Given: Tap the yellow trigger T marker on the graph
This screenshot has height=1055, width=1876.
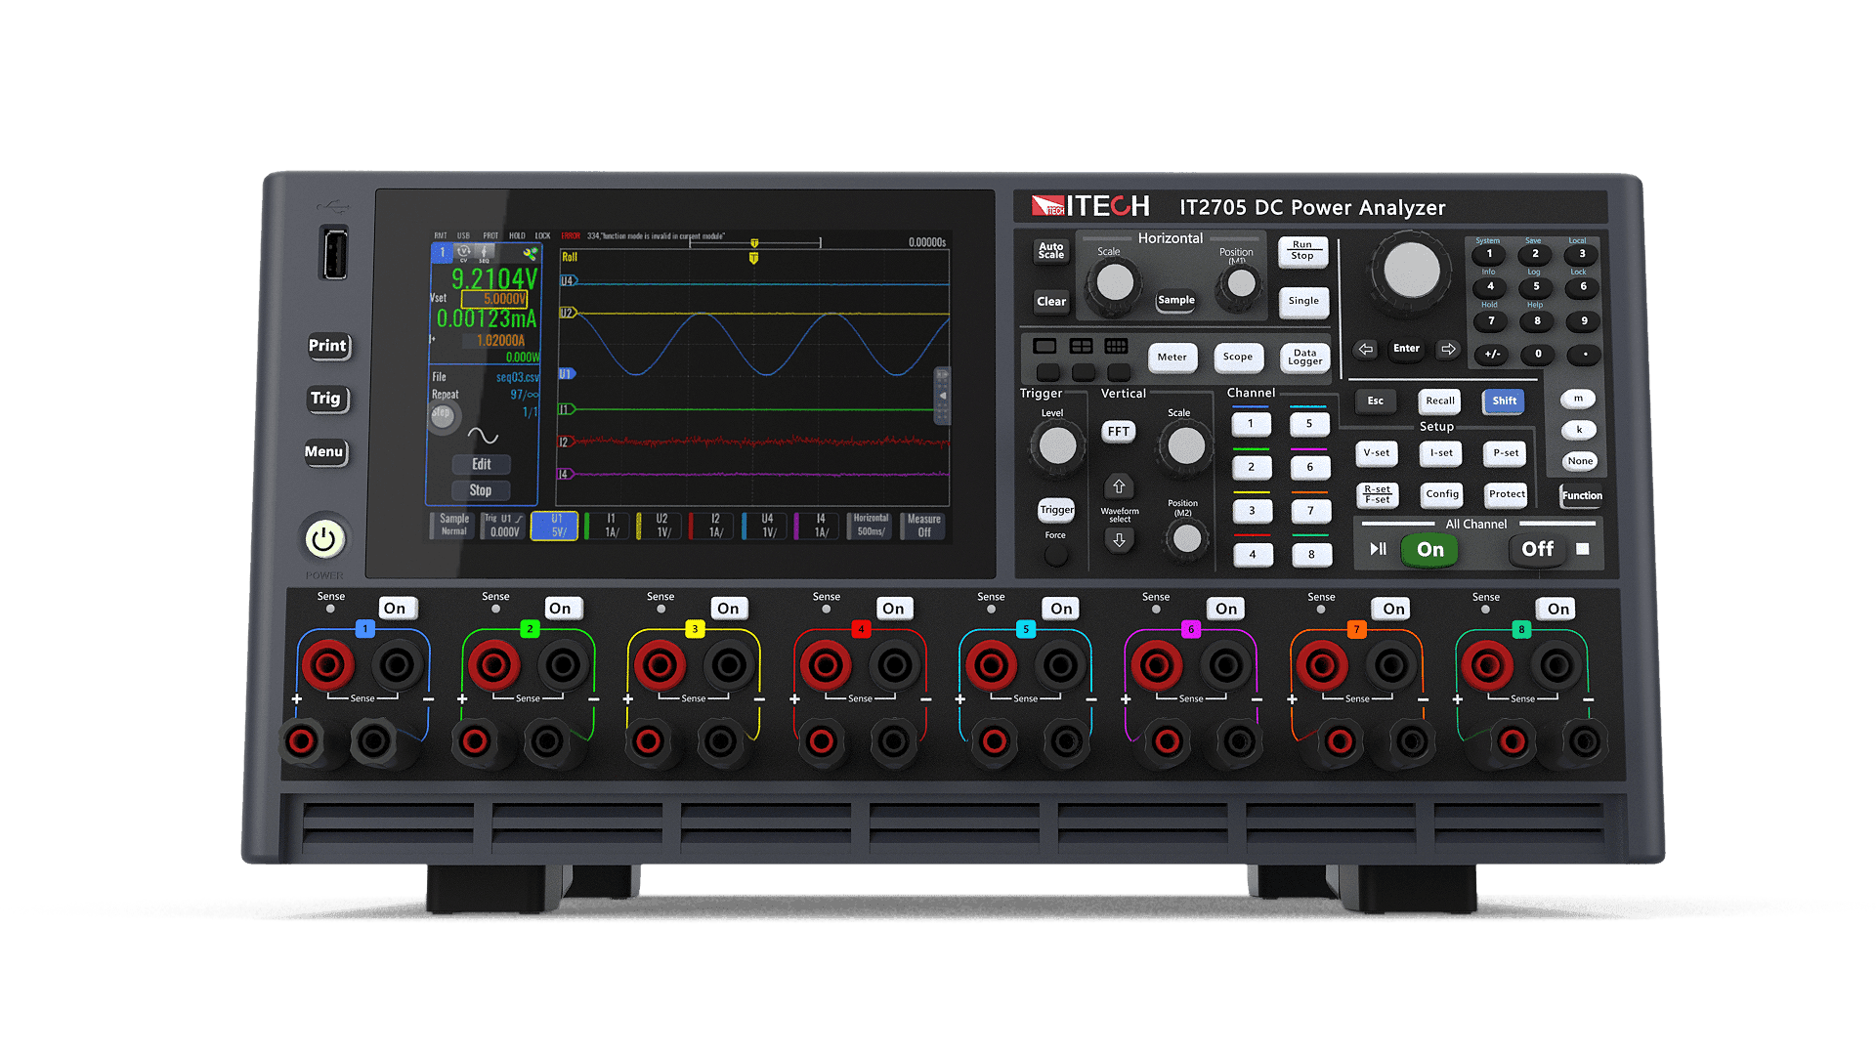Looking at the screenshot, I should (x=753, y=258).
